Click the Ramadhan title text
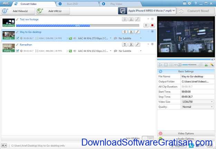The image size is (216, 149). point(26,45)
